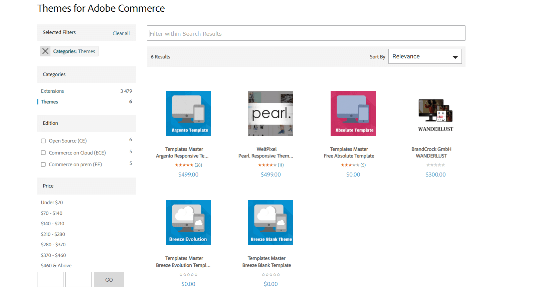Open BrandCrock GmbH WANDERLUST title link
Viewport: 547px width, 291px height.
click(431, 153)
